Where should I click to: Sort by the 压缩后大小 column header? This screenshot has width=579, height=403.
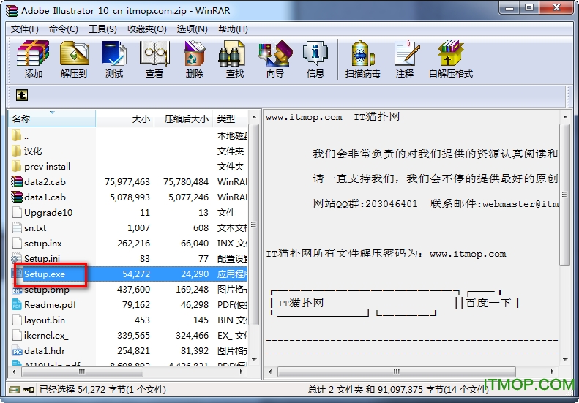pos(184,118)
